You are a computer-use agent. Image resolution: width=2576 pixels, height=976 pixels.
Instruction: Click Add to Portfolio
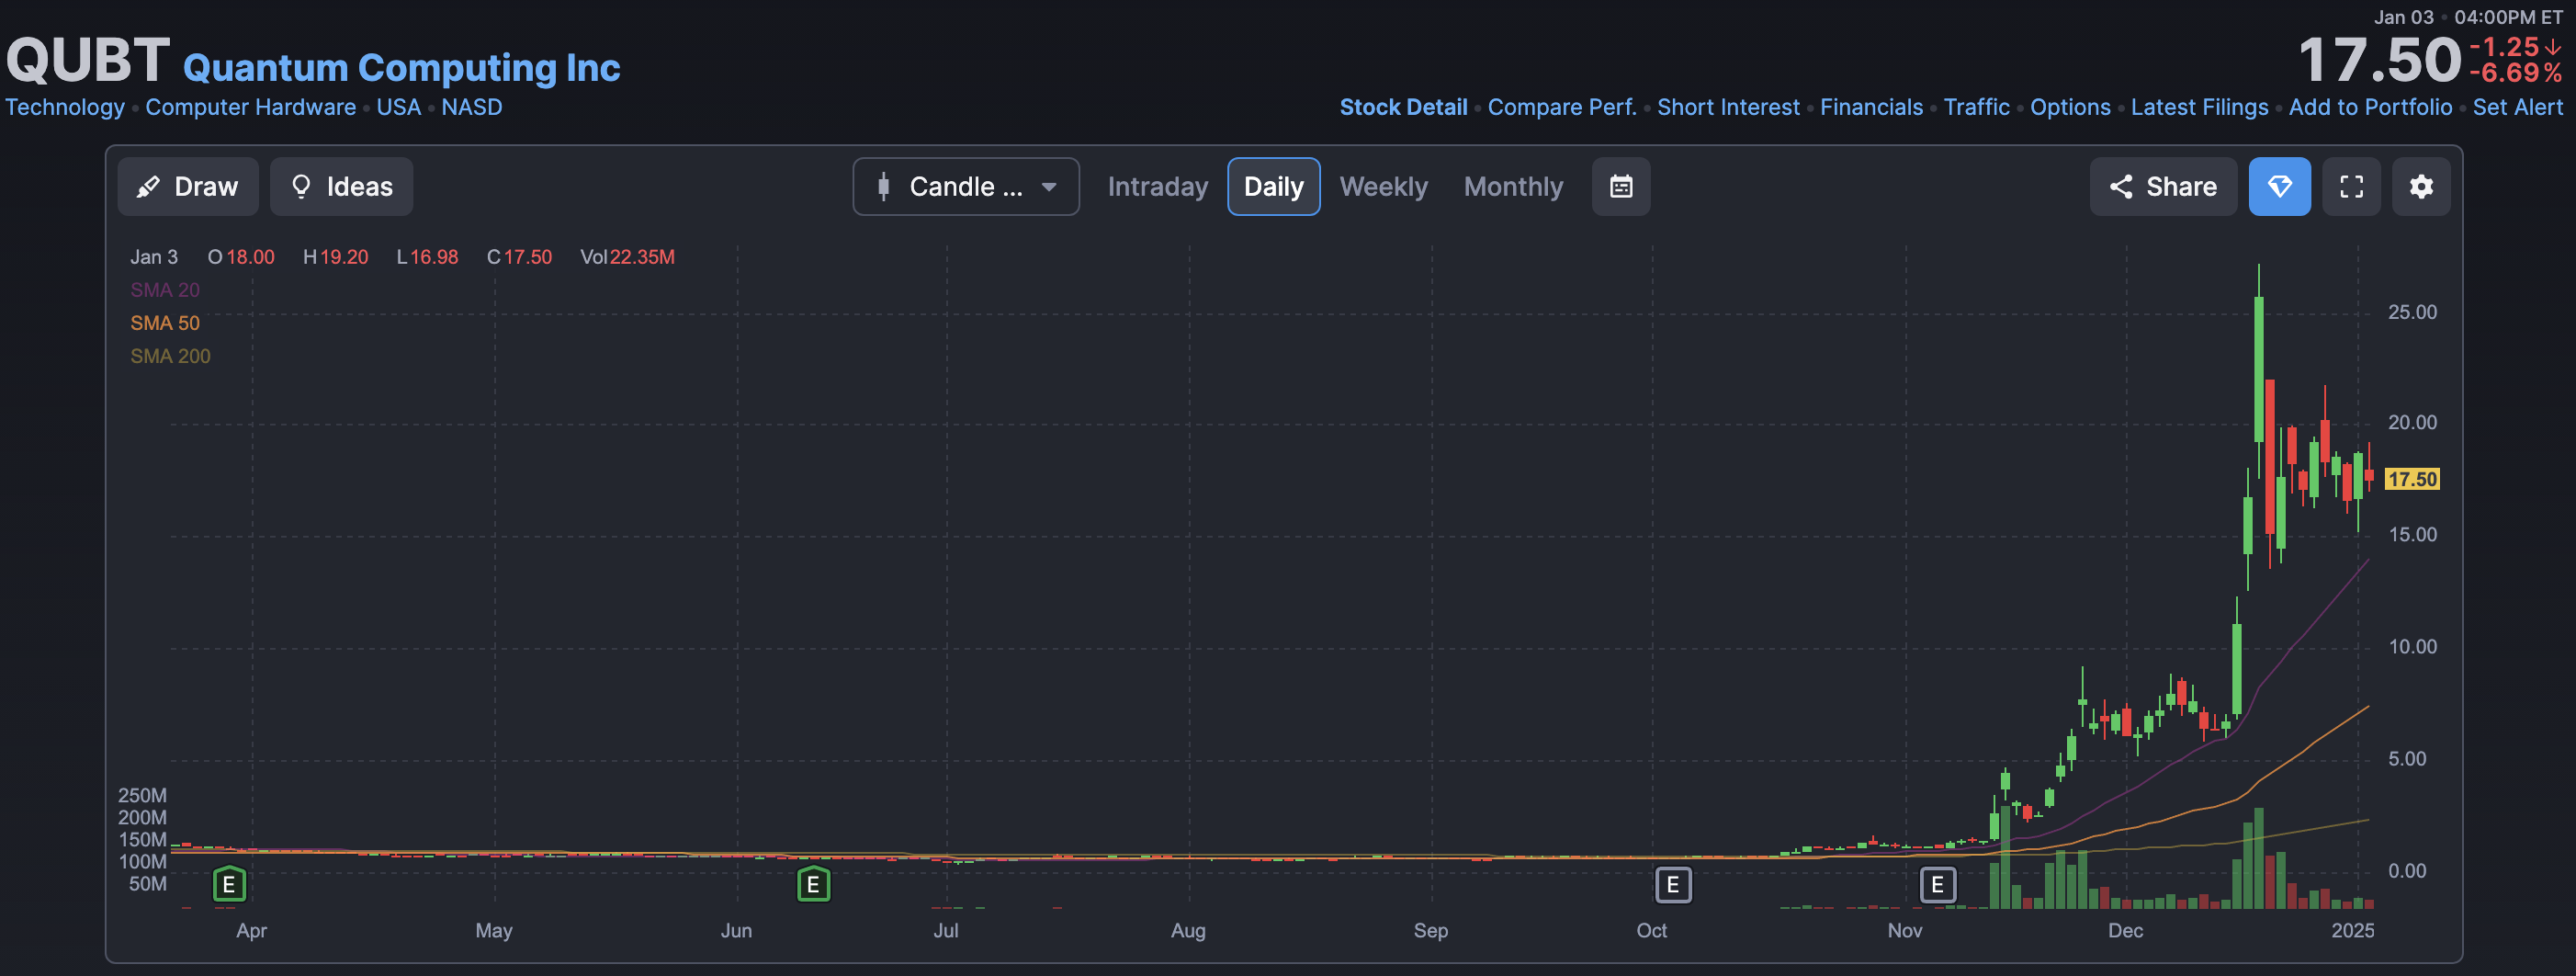[2370, 107]
